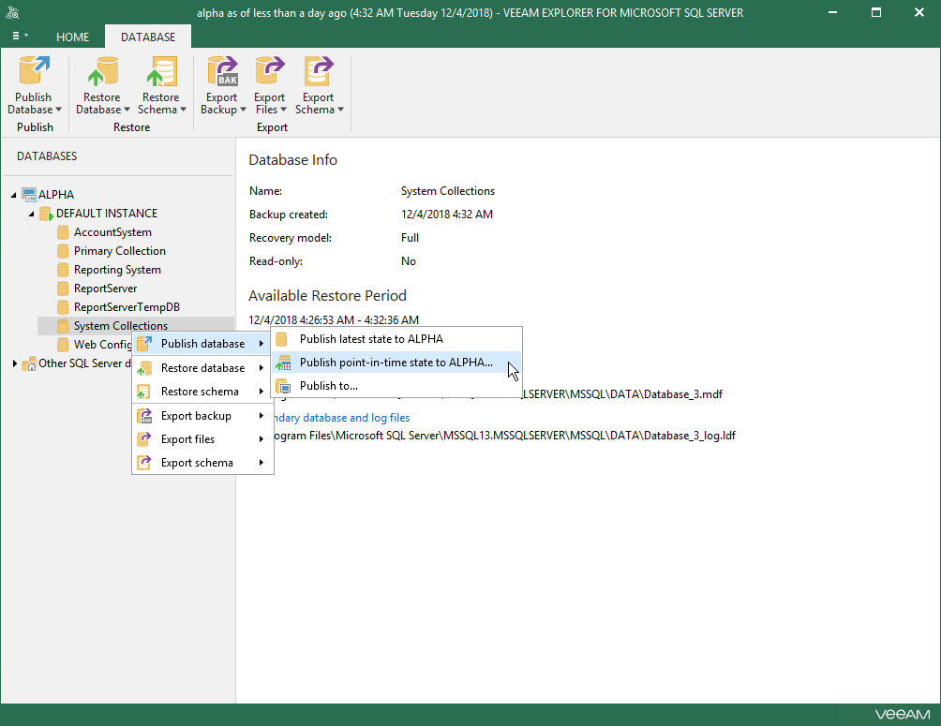Click the Export schema context menu icon
Viewport: 941px width, 726px height.
[144, 463]
